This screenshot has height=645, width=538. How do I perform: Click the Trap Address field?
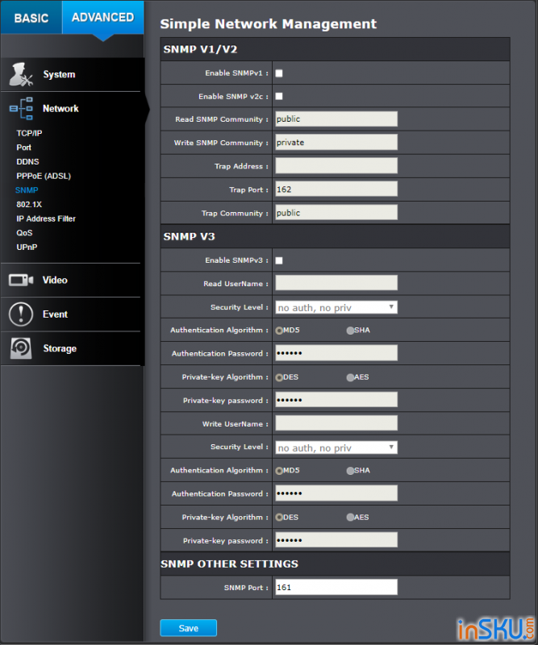pos(336,166)
